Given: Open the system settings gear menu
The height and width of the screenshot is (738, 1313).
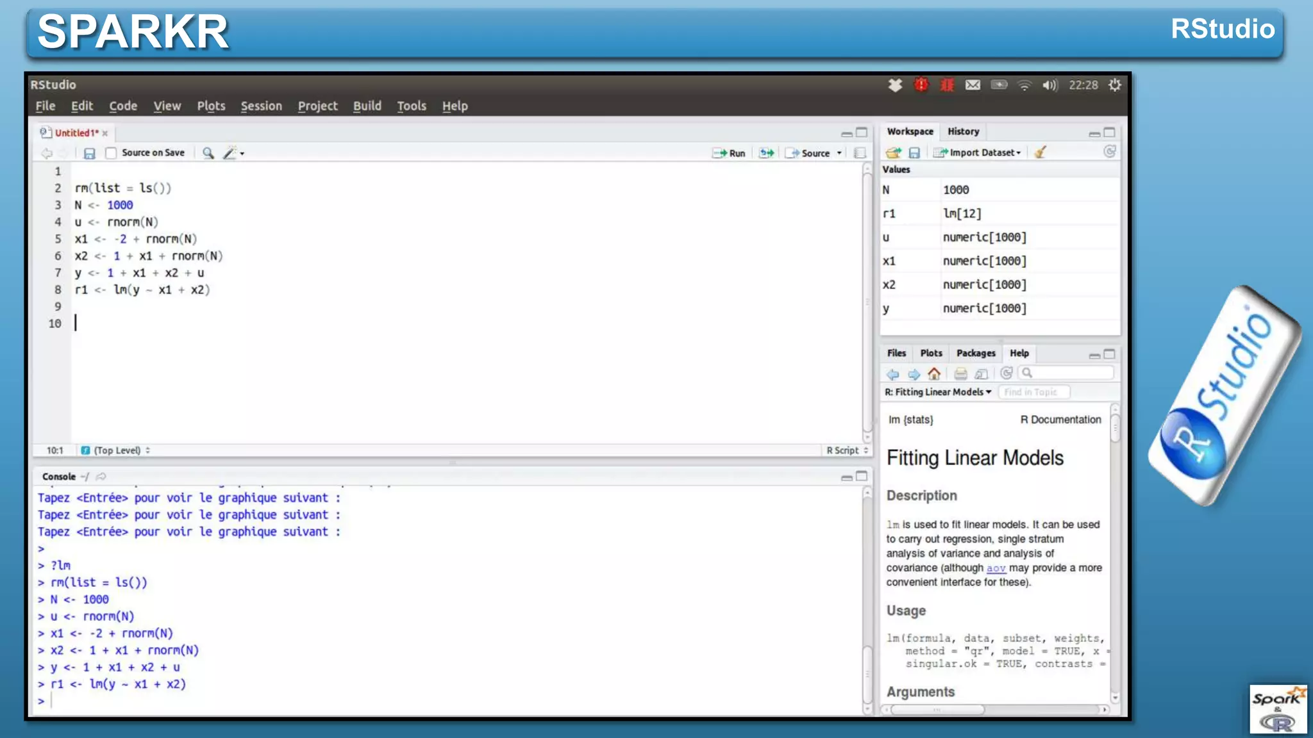Looking at the screenshot, I should click(1115, 85).
